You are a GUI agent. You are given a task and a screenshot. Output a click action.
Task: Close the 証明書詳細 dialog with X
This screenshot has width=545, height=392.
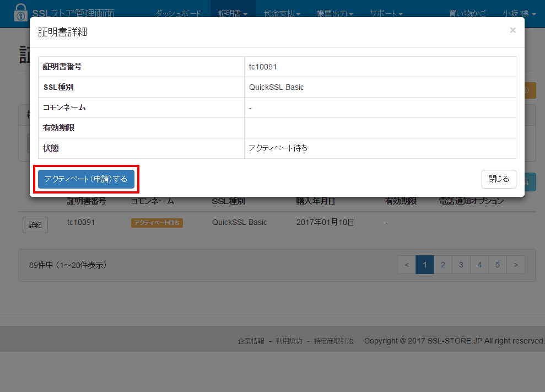512,30
